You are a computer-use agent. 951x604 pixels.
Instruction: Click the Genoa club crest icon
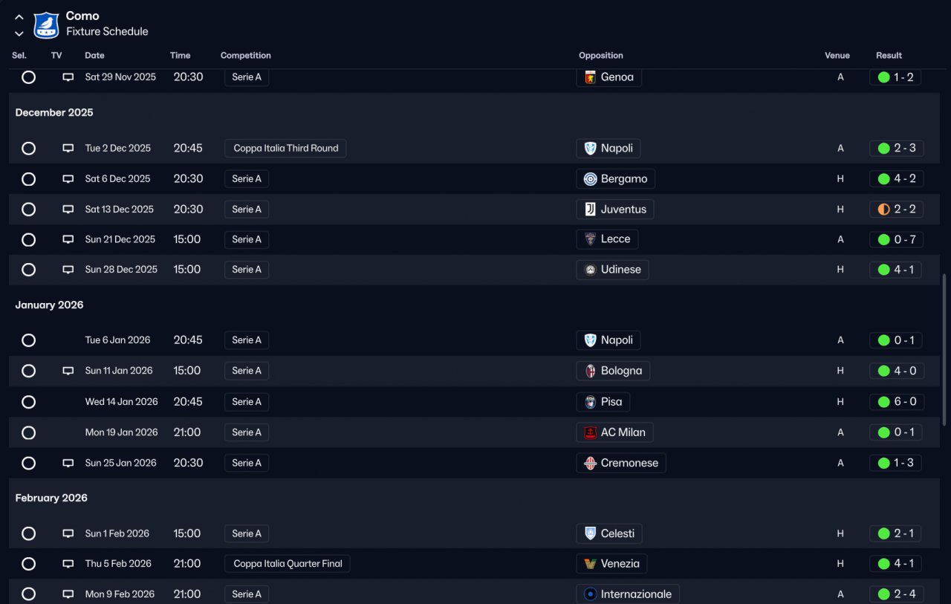point(591,77)
